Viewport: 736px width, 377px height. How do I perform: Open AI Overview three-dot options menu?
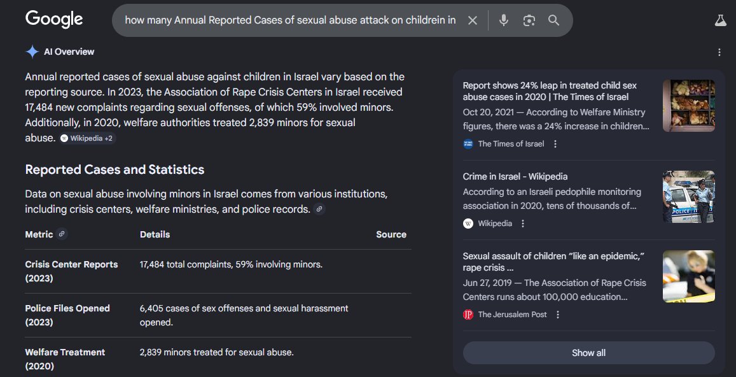coord(719,52)
